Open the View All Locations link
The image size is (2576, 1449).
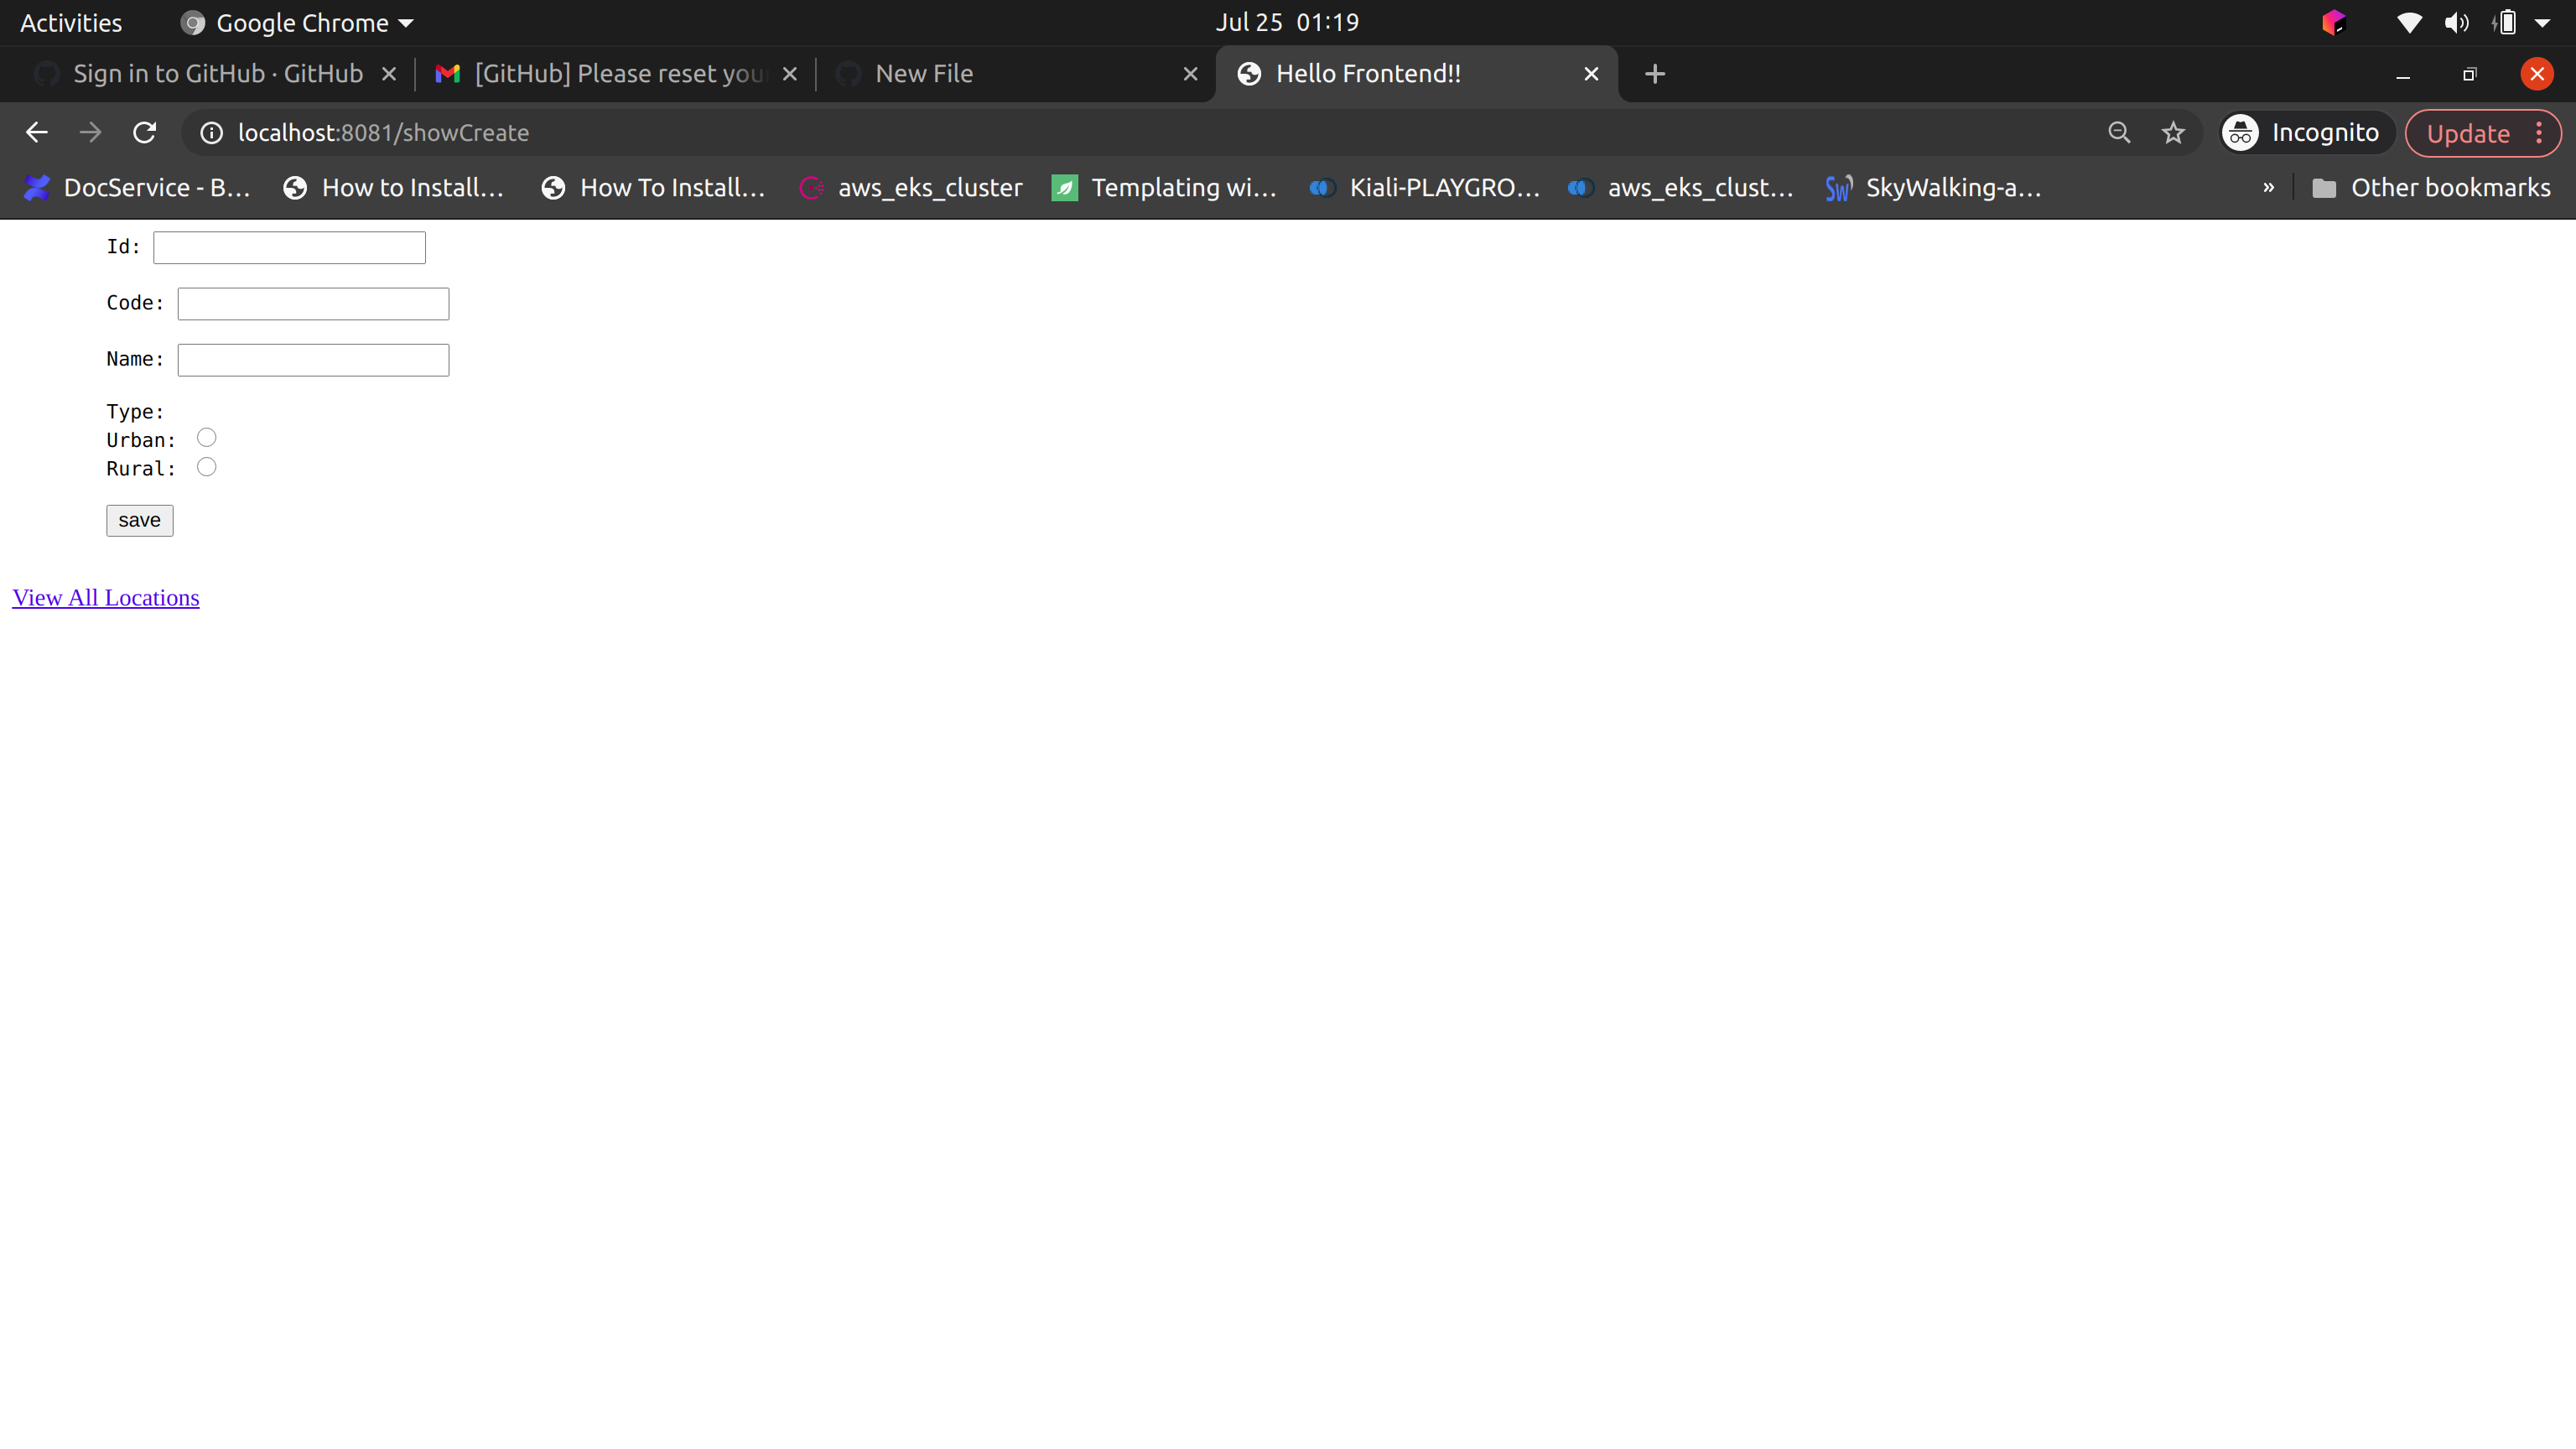click(x=105, y=597)
